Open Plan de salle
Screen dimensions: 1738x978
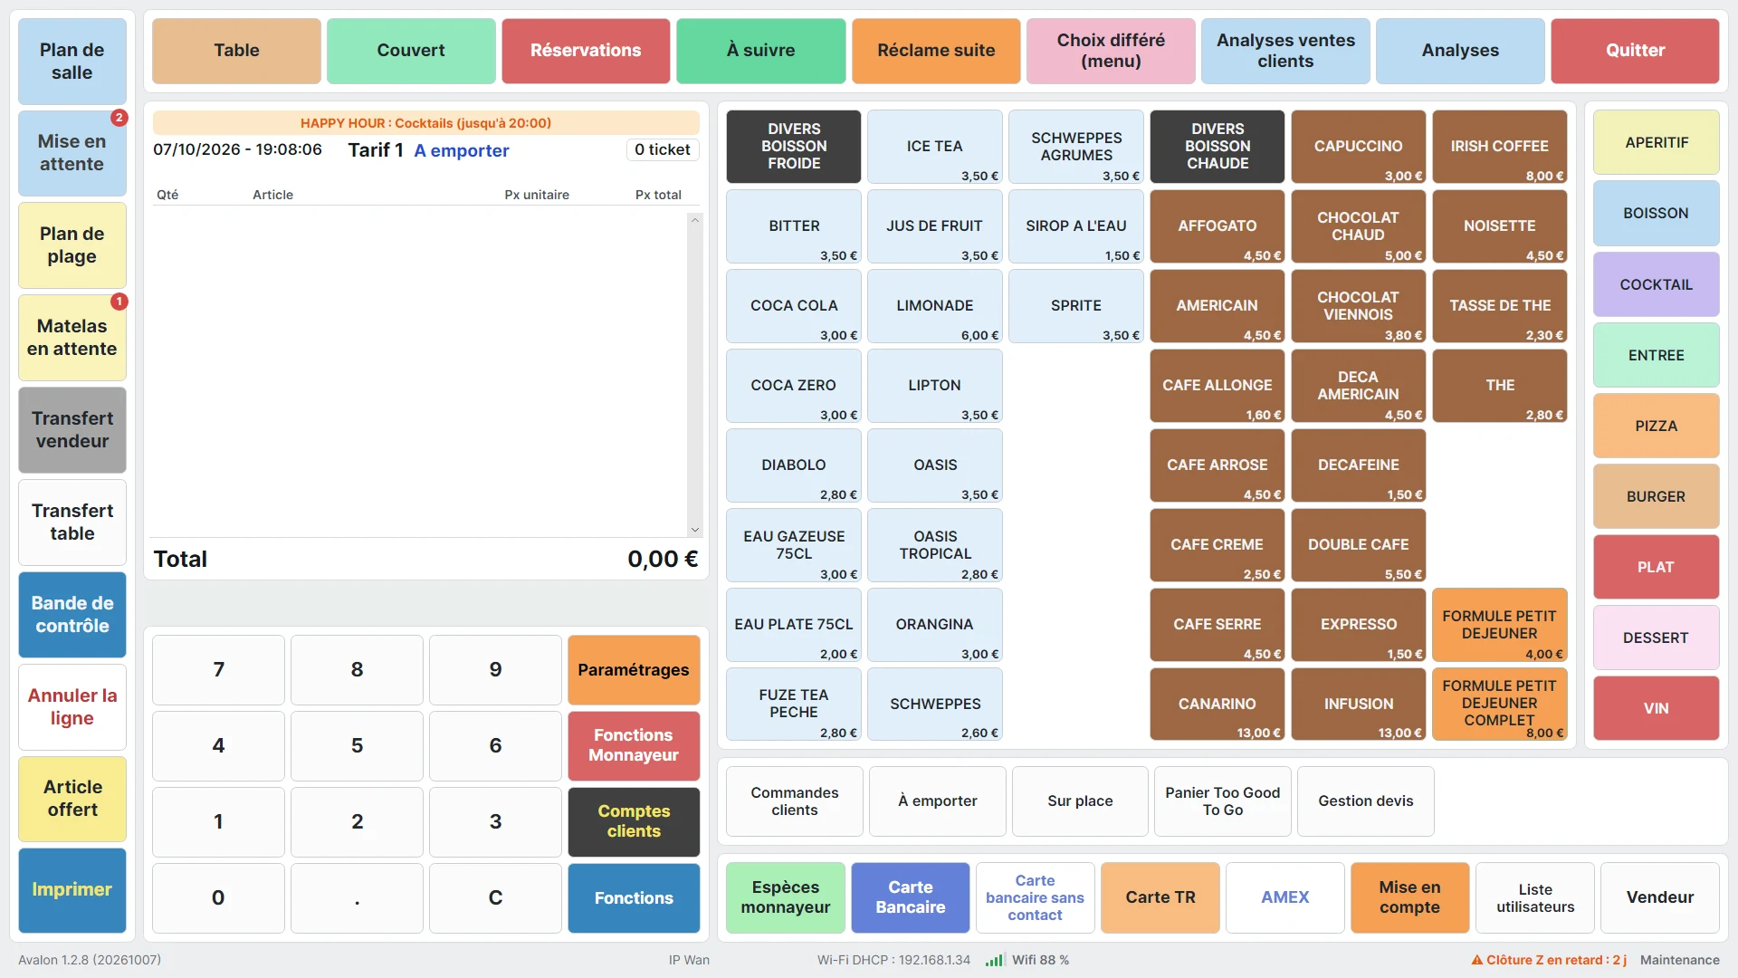(72, 62)
